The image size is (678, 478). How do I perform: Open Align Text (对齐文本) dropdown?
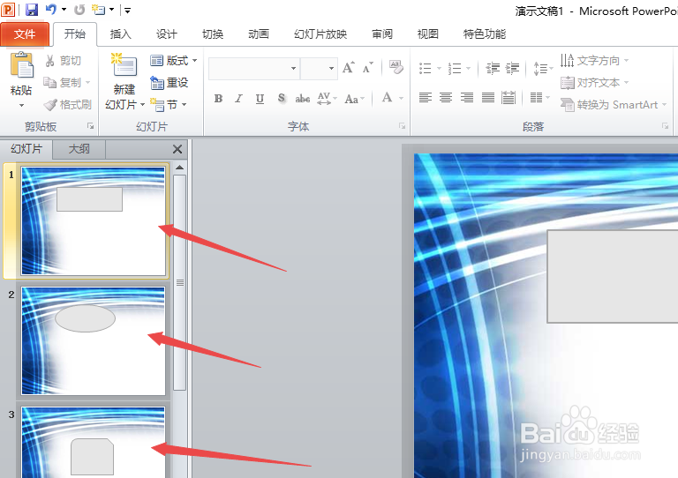[x=594, y=83]
